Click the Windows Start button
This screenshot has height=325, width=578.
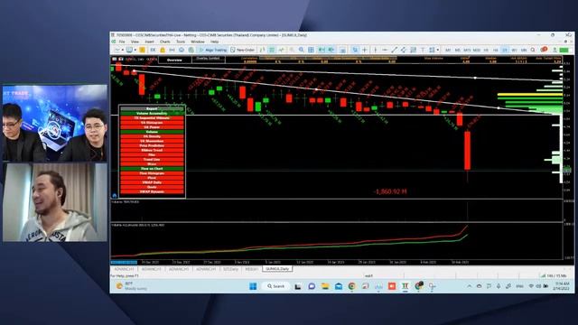[x=253, y=286]
